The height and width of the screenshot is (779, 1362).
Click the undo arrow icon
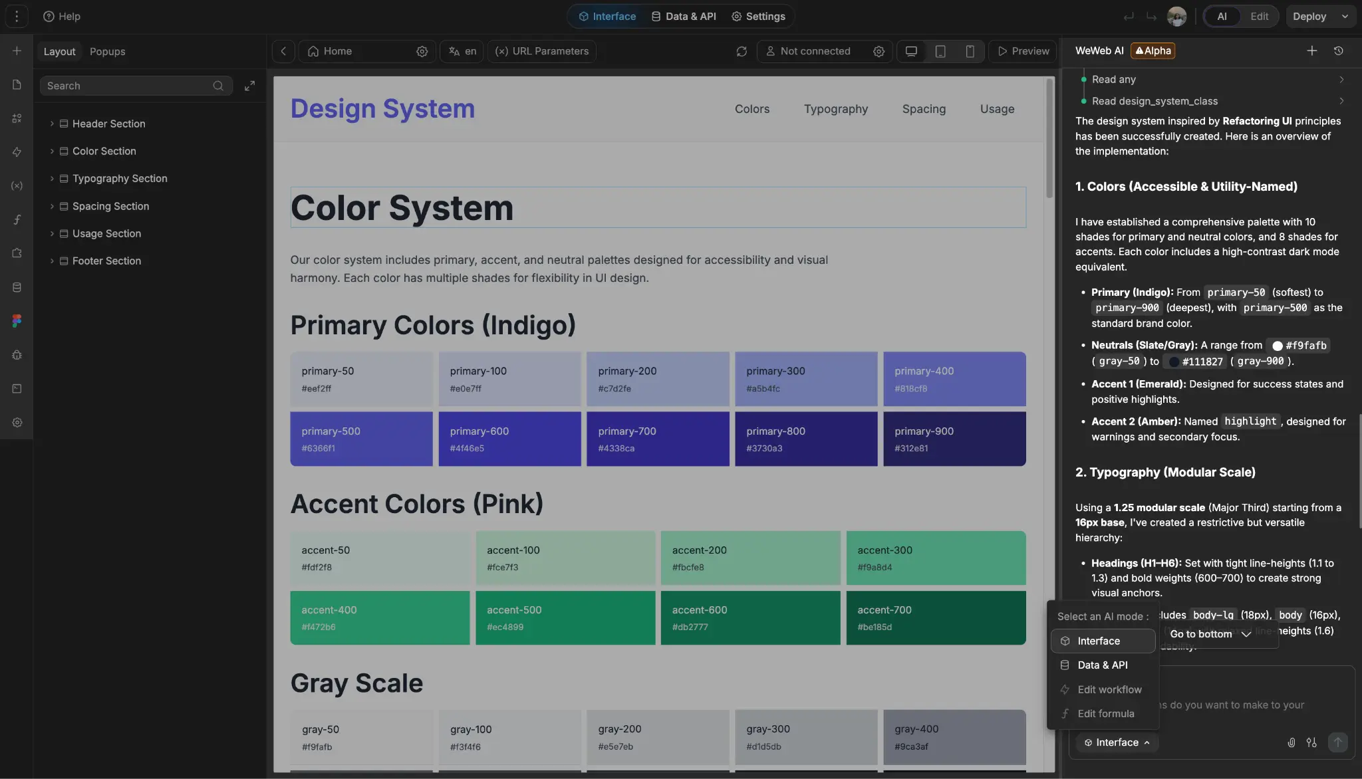pos(1129,17)
